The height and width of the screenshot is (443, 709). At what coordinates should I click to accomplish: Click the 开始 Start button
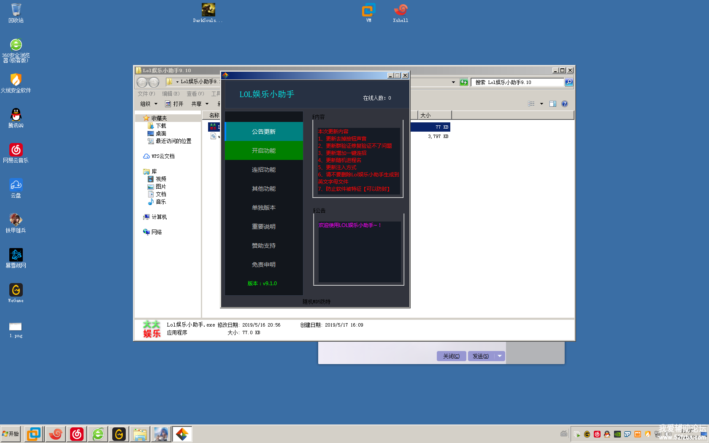(11, 434)
